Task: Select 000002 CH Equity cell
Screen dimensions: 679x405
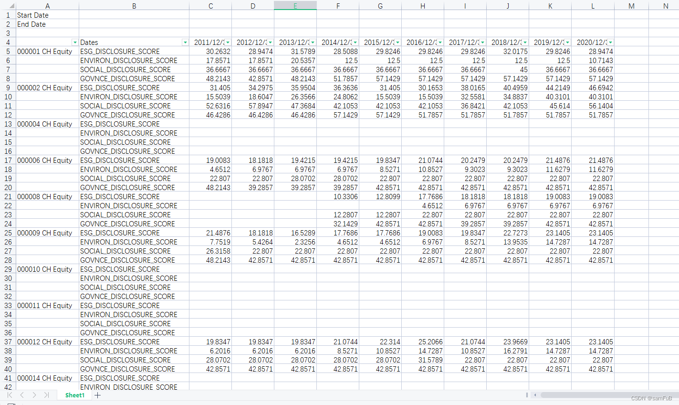Action: 47,88
